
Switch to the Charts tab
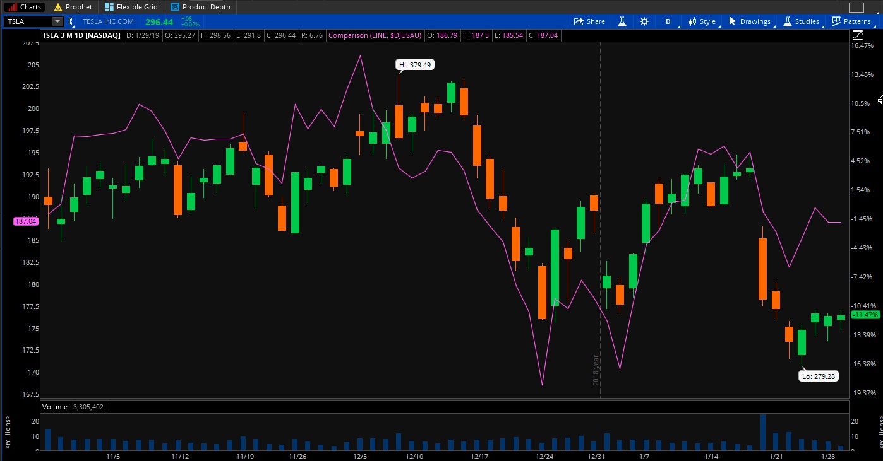click(x=24, y=7)
